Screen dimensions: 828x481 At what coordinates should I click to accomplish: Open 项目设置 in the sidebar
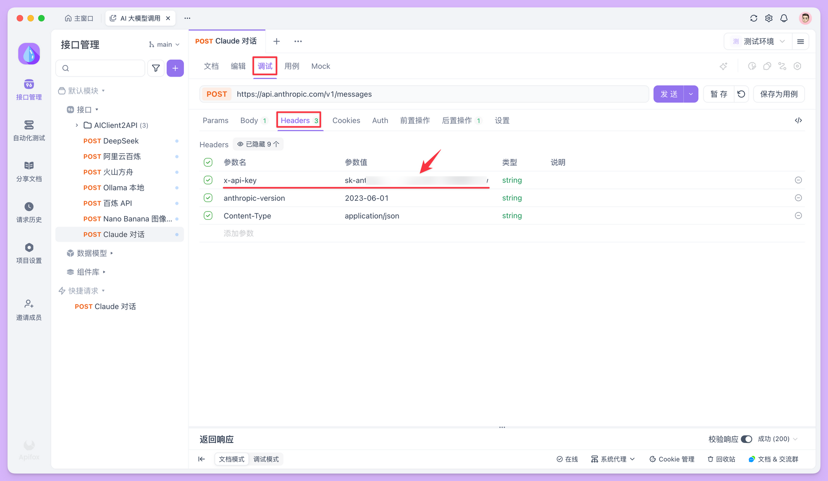coord(29,253)
